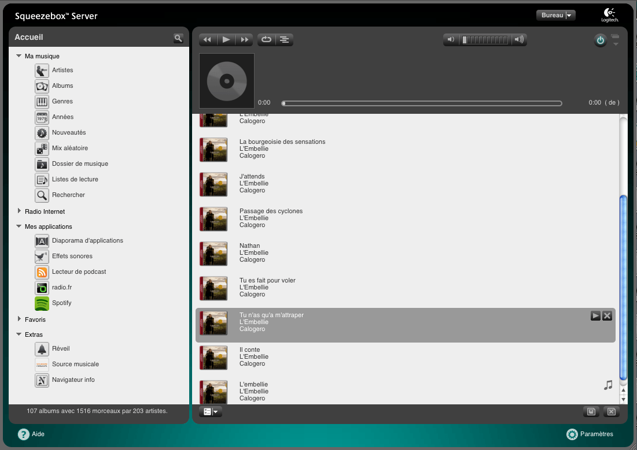
Task: Click the Paramètres label
Action: (597, 434)
